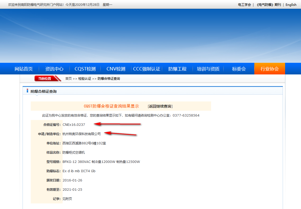This screenshot has height=209, width=301.
Task: Select CNV检测 in the navigation bar
Action: (116, 69)
